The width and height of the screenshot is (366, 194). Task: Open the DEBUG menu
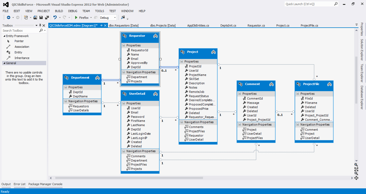[x=73, y=11]
